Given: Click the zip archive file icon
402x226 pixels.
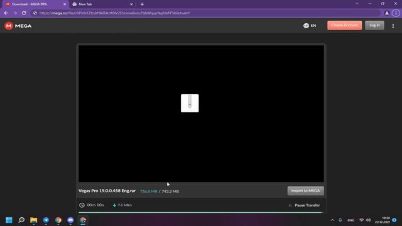Looking at the screenshot, I should click(190, 103).
